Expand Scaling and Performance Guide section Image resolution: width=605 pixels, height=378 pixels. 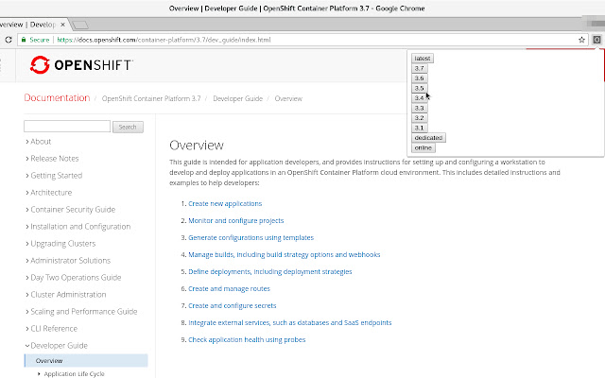pos(81,311)
